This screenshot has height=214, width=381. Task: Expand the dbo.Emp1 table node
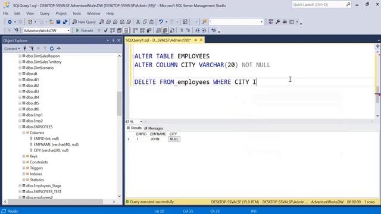pyautogui.click(x=20, y=115)
